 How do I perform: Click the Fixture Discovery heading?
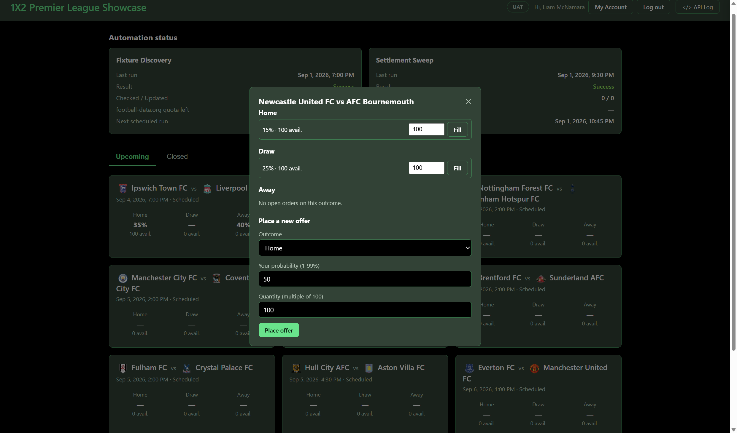click(x=144, y=60)
